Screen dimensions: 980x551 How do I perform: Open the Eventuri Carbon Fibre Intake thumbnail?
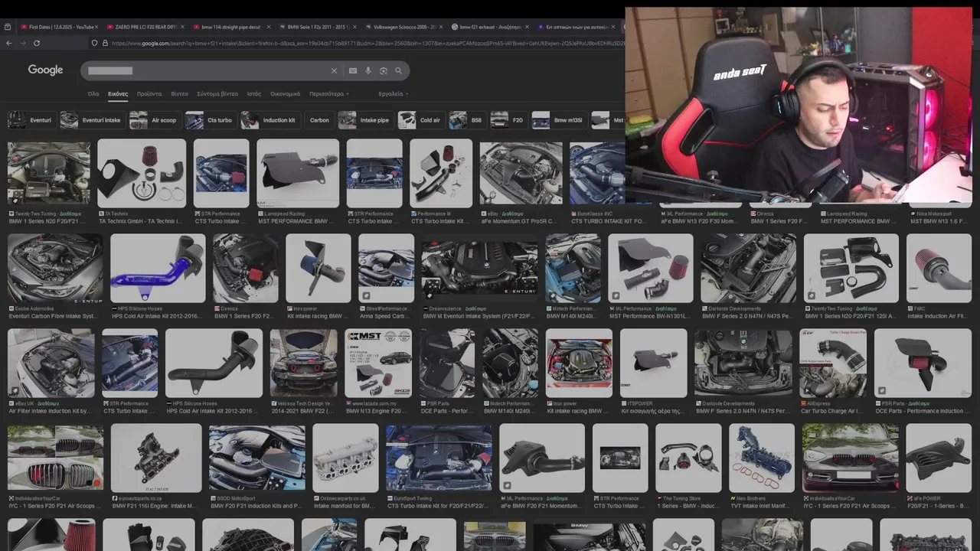pos(54,268)
